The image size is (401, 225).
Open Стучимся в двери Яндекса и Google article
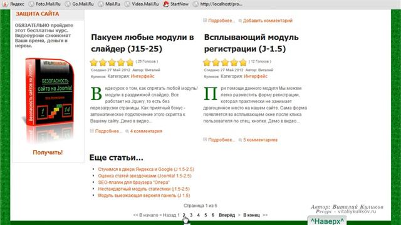[146, 169]
